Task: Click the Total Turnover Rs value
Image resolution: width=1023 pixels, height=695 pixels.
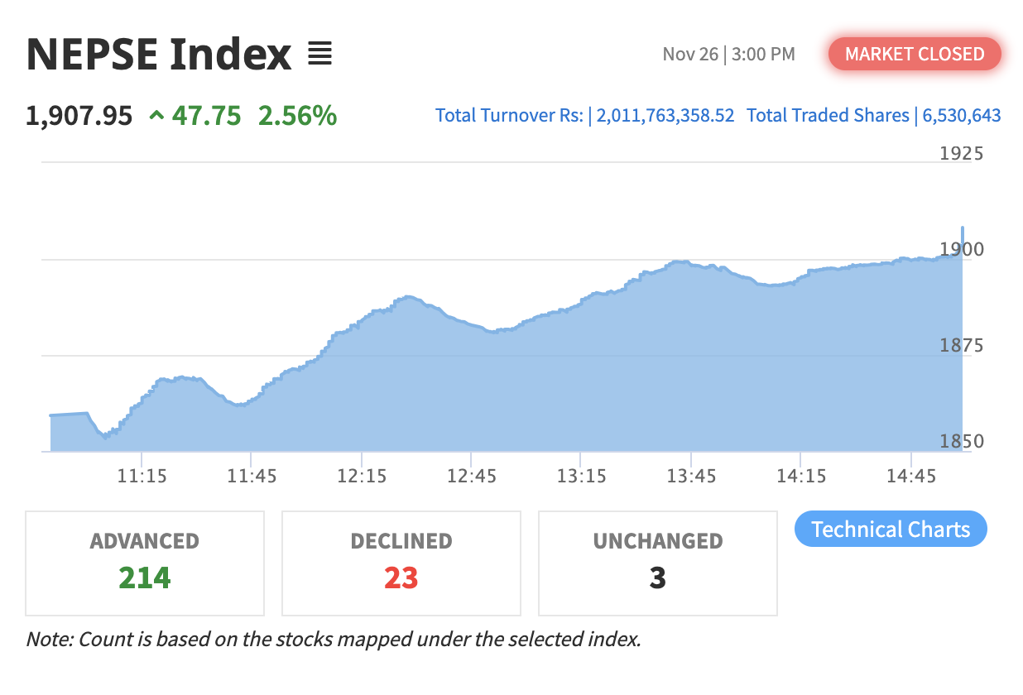Action: pos(665,116)
